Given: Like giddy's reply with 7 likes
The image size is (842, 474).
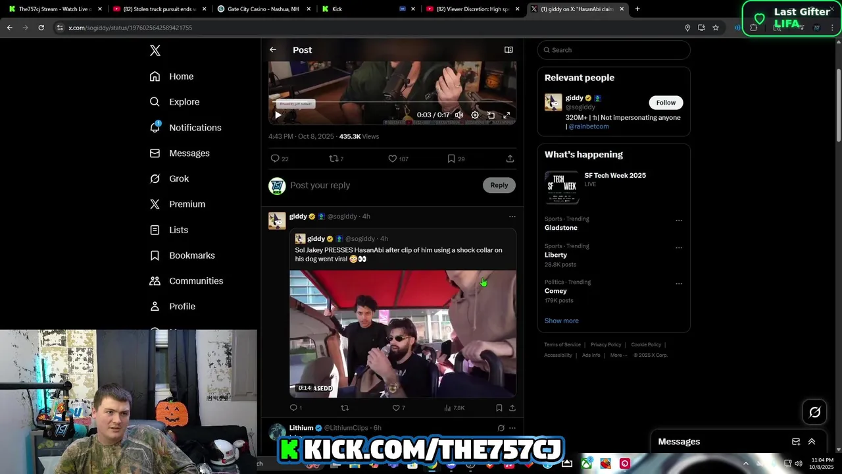Looking at the screenshot, I should pyautogui.click(x=399, y=408).
